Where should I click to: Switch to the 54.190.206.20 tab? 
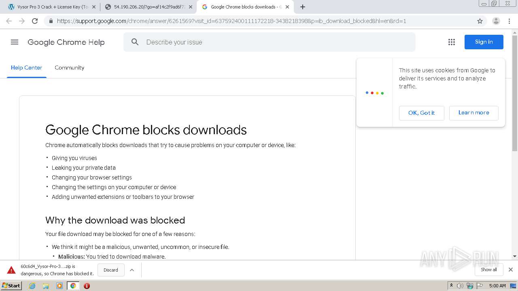[x=148, y=7]
